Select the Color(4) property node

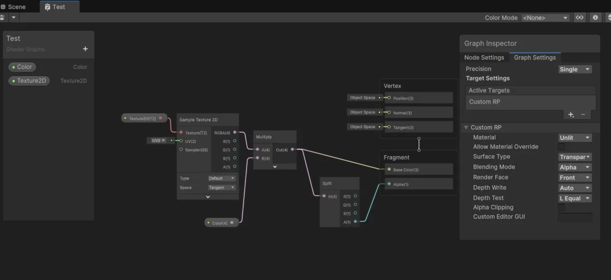tap(222, 223)
